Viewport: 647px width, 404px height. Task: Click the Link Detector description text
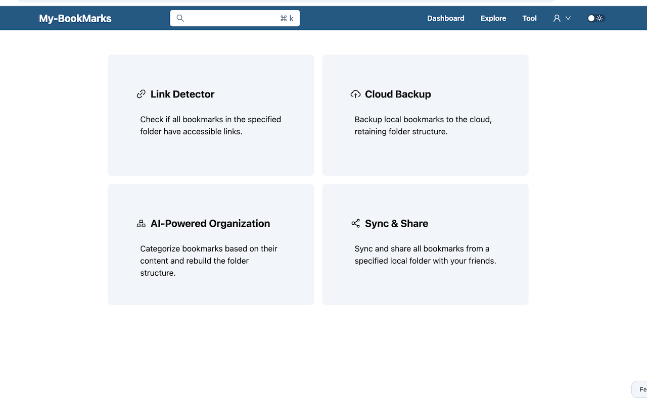click(211, 125)
